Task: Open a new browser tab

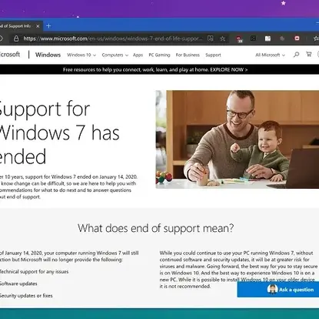Action: 48,26
